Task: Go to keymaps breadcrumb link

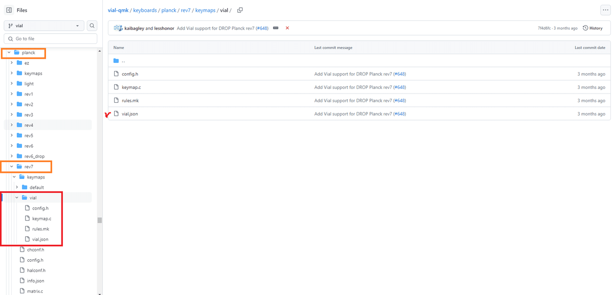Action: (205, 10)
